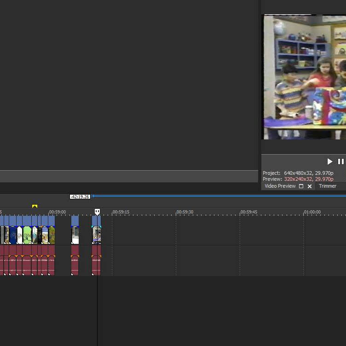Pause playback in the Video Preview

point(340,161)
